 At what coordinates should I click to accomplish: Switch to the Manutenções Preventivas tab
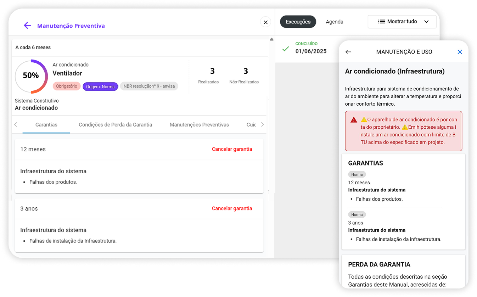click(x=199, y=124)
